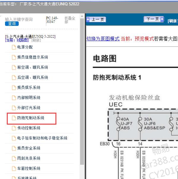Open 外部灯光系统 entry

pyautogui.click(x=29, y=108)
